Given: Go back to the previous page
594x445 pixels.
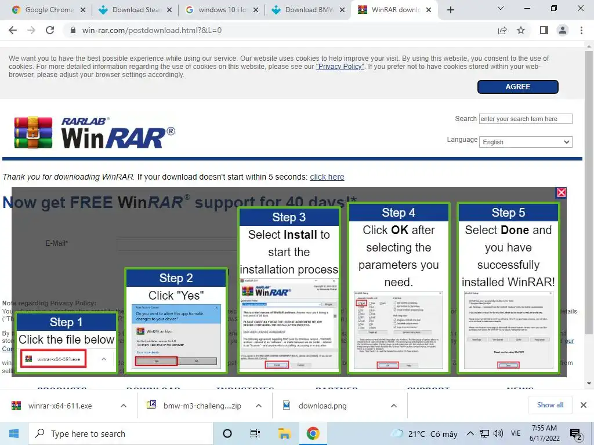Looking at the screenshot, I should coord(13,30).
